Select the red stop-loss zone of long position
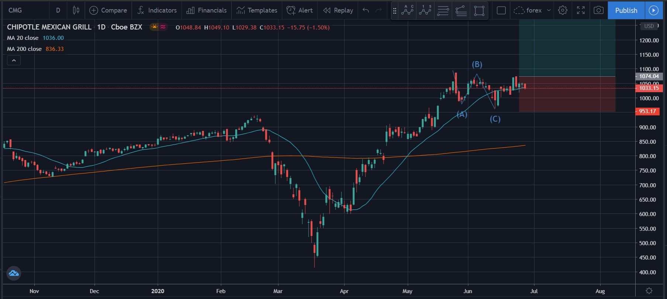This screenshot has width=667, height=299. 567,94
